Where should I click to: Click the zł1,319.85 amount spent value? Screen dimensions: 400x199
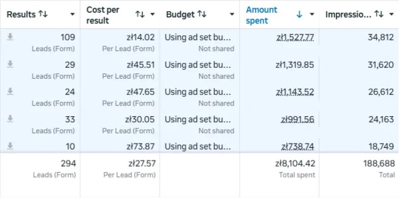point(295,65)
